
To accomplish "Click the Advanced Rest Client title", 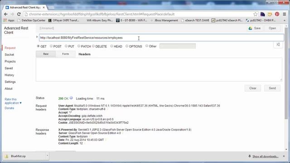I will click(16, 30).
